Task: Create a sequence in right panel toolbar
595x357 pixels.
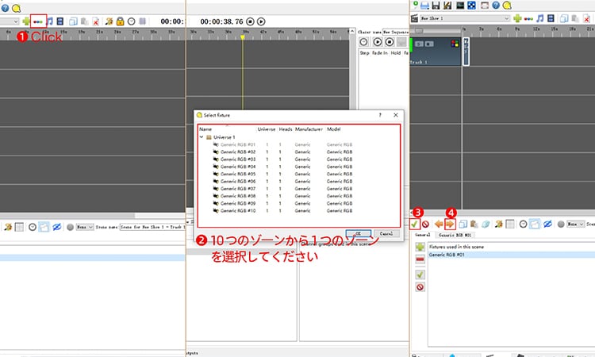Action: click(528, 18)
